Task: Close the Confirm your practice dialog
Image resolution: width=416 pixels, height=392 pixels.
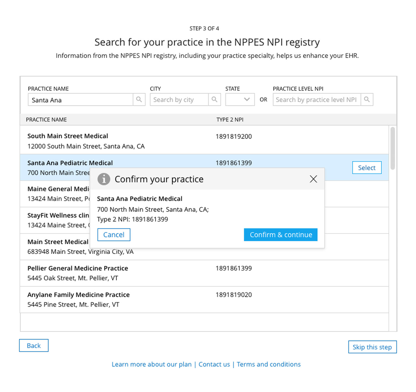Action: pyautogui.click(x=313, y=179)
